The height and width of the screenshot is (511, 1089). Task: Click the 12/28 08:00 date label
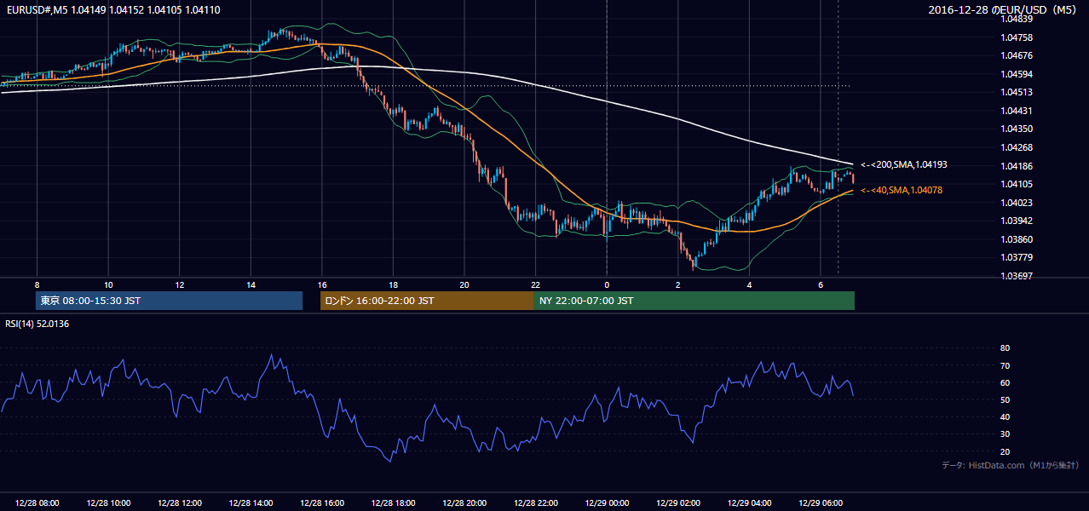[37, 503]
